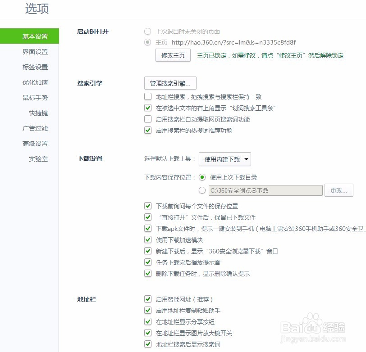Click the 选择默认下载工具 label

[169, 159]
